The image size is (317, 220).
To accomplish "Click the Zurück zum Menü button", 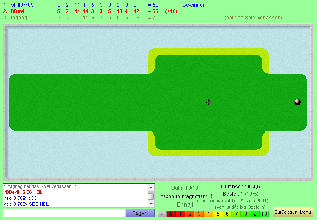I will click(293, 212).
